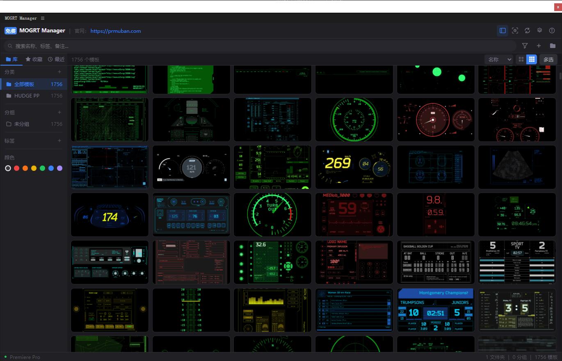Select the white ring no-color filter
This screenshot has width=562, height=361.
coord(8,168)
